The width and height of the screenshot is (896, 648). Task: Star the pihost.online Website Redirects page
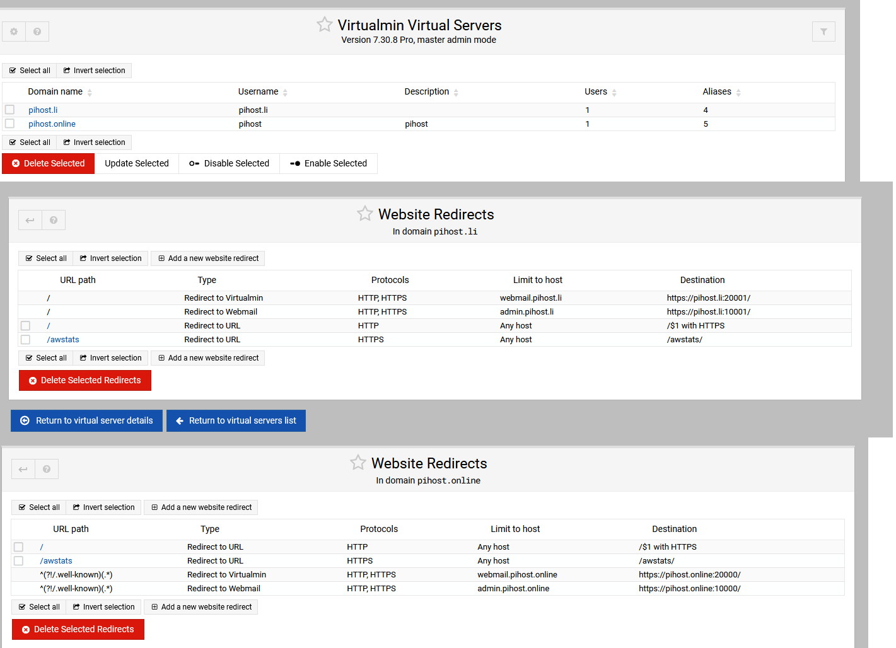click(358, 463)
